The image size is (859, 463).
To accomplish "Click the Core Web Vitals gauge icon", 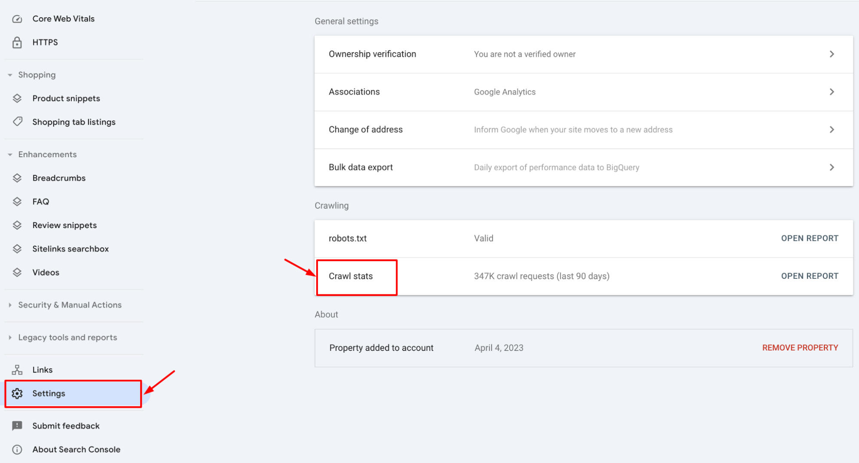I will coord(17,19).
